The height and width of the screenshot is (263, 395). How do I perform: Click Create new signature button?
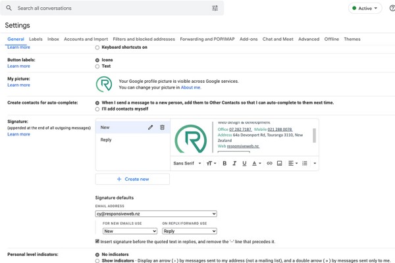132,179
